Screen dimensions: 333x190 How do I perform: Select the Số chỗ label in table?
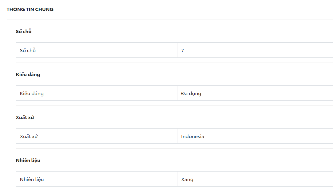[28, 50]
